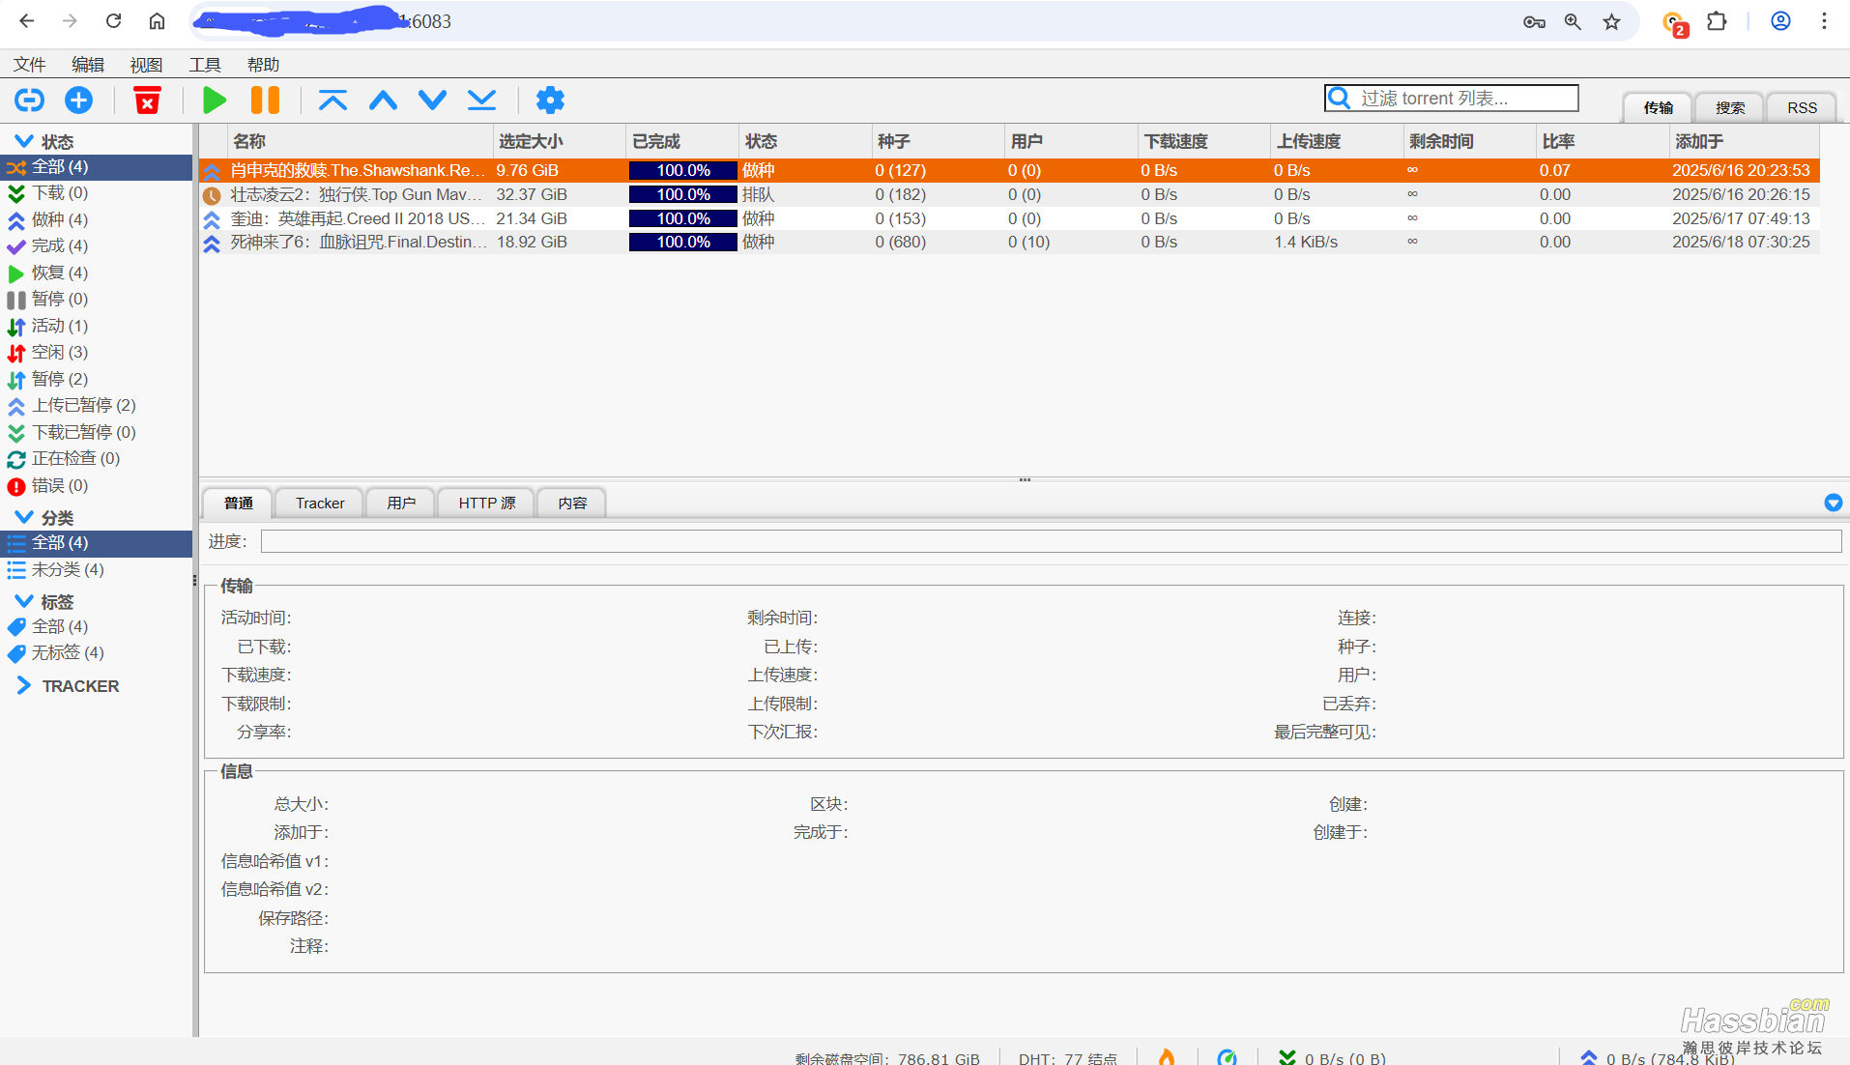Sort by 上传速度 column header
1850x1065 pixels.
pos(1337,141)
